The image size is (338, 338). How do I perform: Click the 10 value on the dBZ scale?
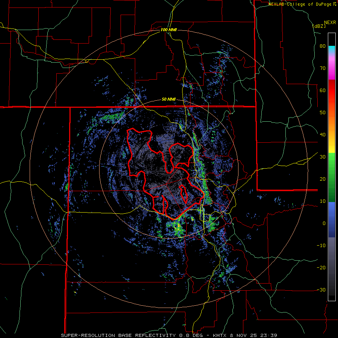click(x=323, y=201)
